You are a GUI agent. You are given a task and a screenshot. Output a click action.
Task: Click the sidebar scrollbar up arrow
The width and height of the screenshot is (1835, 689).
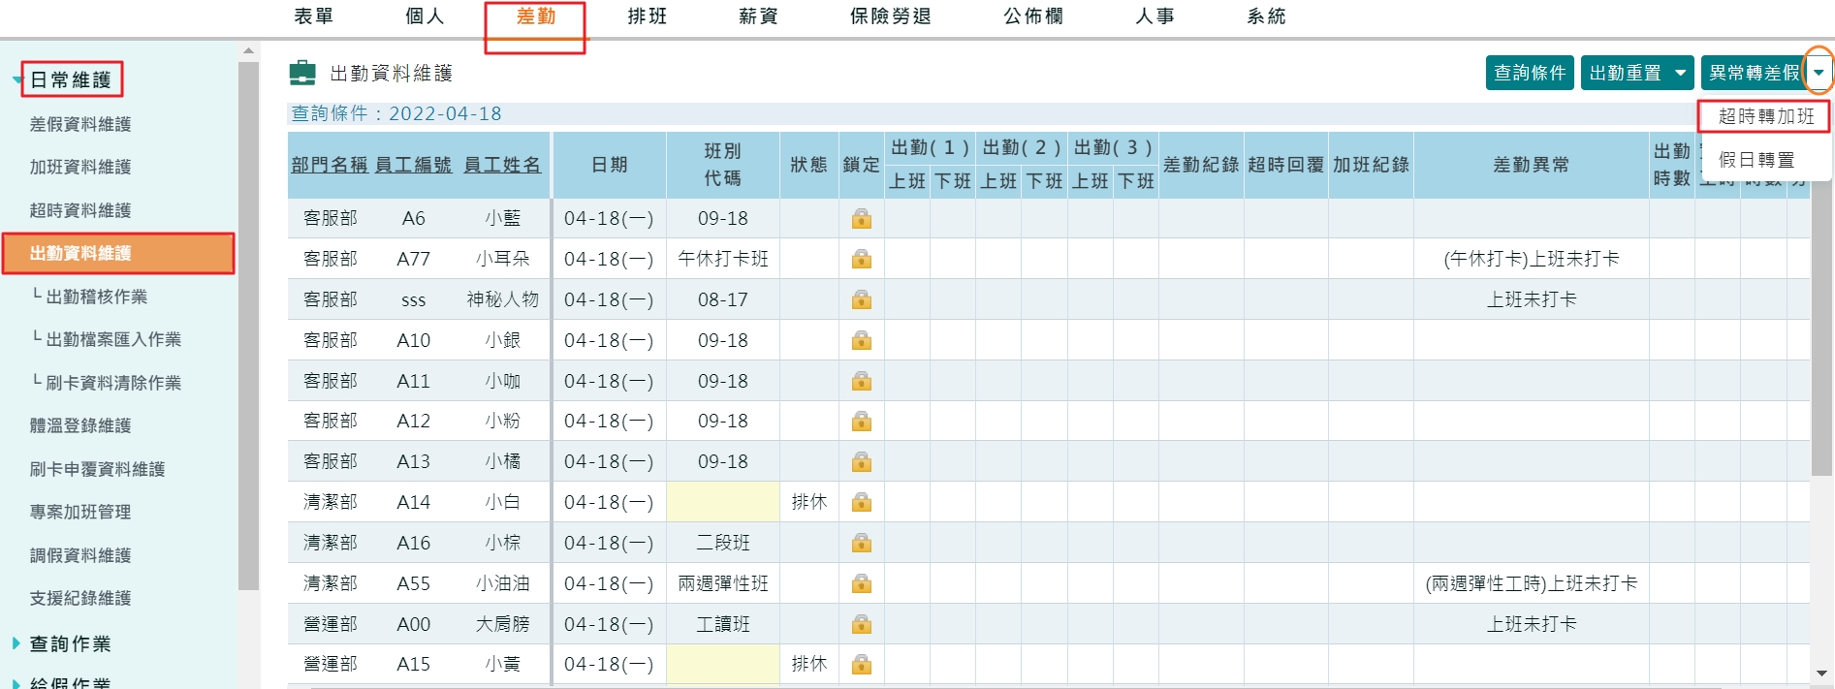(248, 50)
